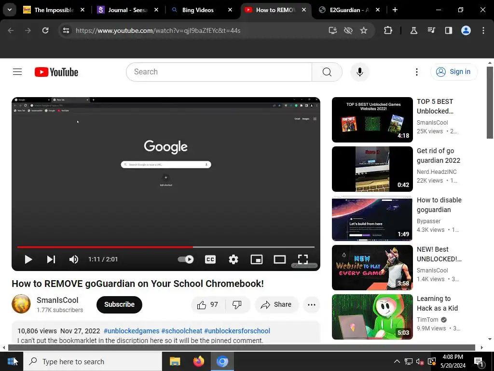
Task: Open Firefox from taskbar
Action: click(x=198, y=361)
